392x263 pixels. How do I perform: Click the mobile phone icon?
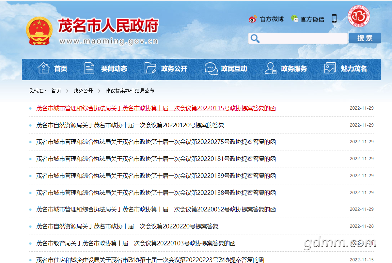pos(334,19)
